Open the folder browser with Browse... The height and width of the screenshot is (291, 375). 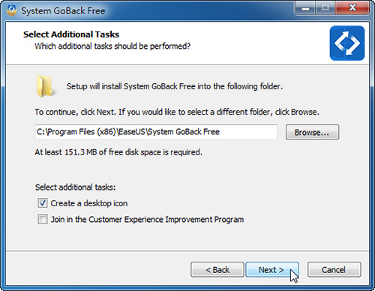(312, 132)
